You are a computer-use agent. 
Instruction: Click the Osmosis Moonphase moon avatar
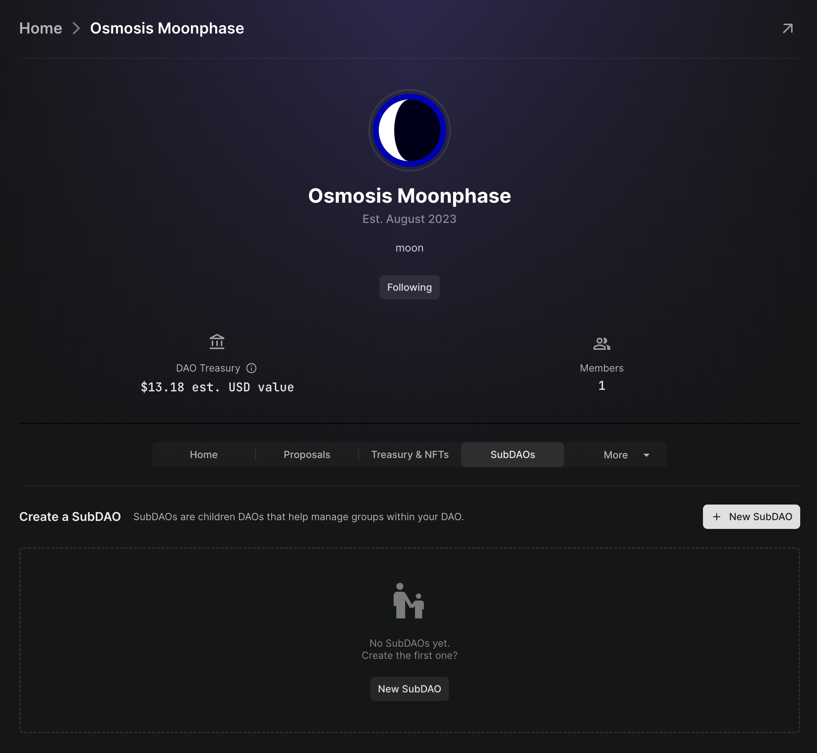click(x=410, y=130)
